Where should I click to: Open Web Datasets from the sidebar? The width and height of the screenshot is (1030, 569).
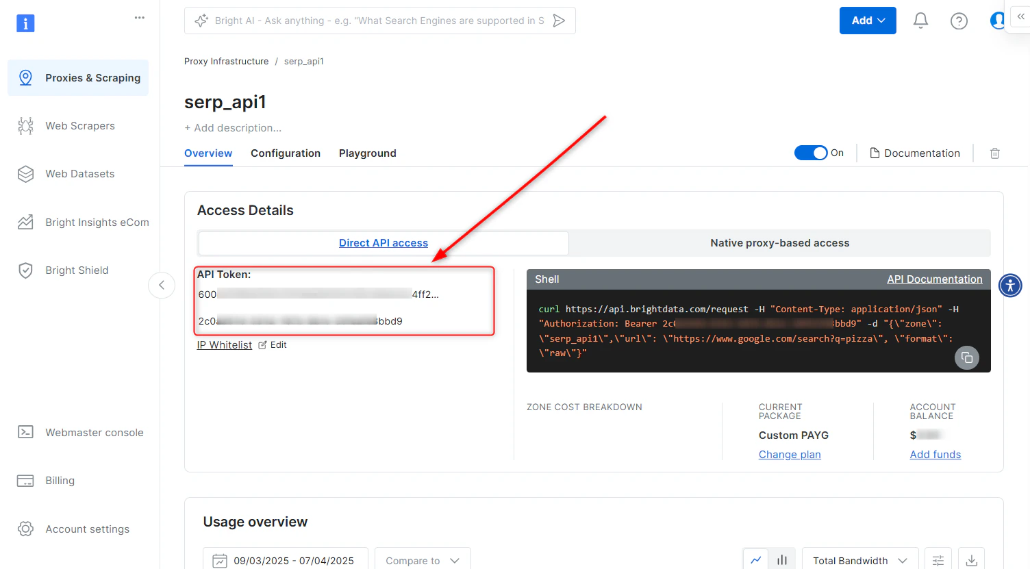[x=25, y=174]
